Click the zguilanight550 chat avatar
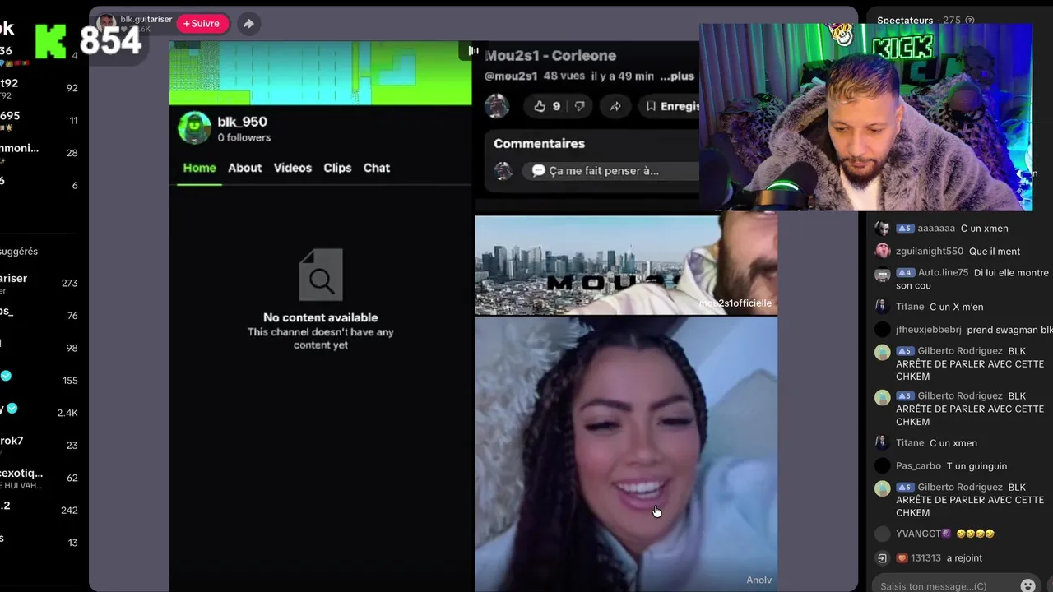1053x592 pixels. tap(882, 252)
